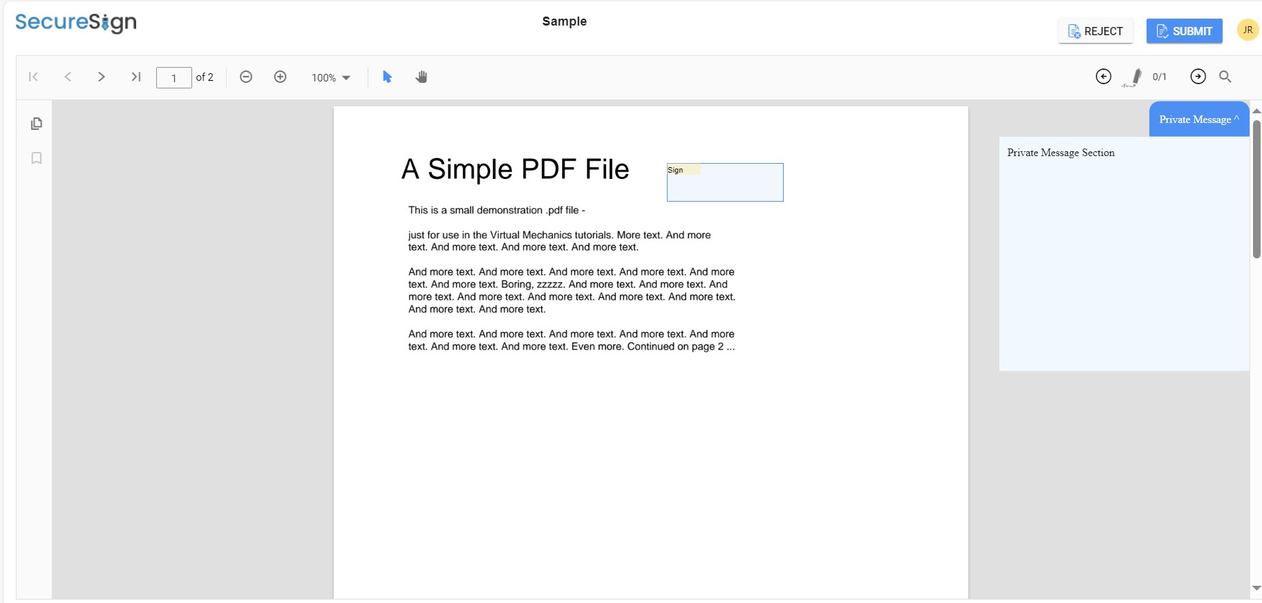Select the arrow text selection tool
1262x603 pixels.
click(388, 77)
